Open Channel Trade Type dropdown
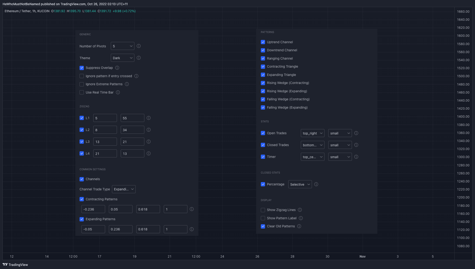This screenshot has width=475, height=269. (124, 189)
